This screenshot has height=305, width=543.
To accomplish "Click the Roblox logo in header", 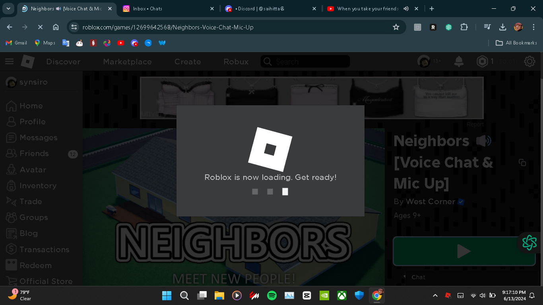I will pos(28,62).
